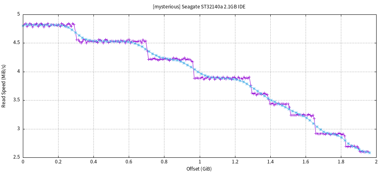385x173 pixels.
Task: Click the x-axis tick label 0.6
Action: tap(129, 162)
